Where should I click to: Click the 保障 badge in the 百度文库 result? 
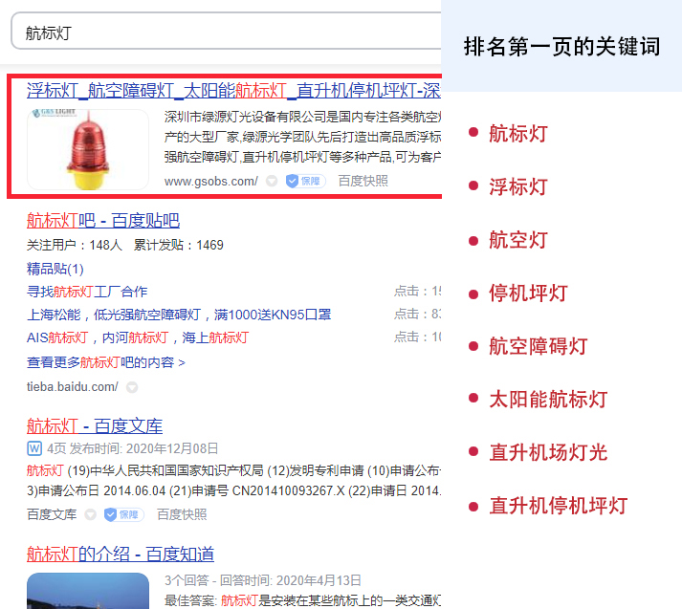pyautogui.click(x=124, y=514)
